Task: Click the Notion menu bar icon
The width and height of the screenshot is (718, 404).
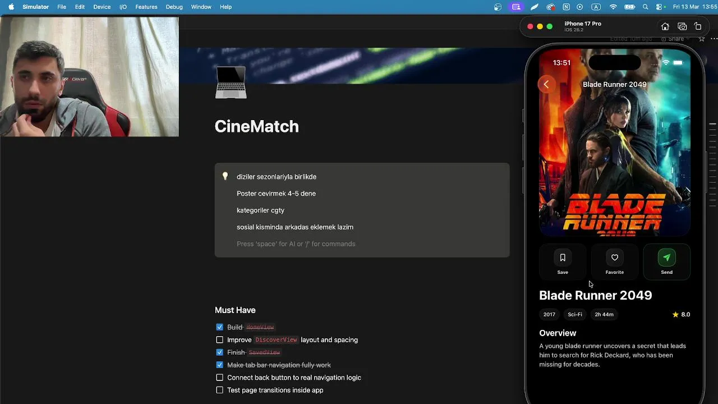Action: click(x=566, y=7)
